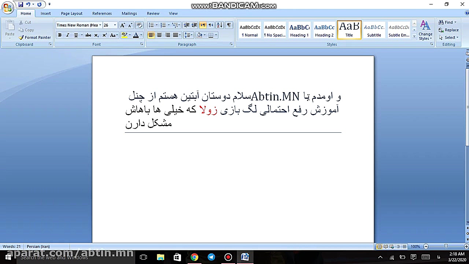
Task: Click the Format Painter tool
Action: coord(35,37)
